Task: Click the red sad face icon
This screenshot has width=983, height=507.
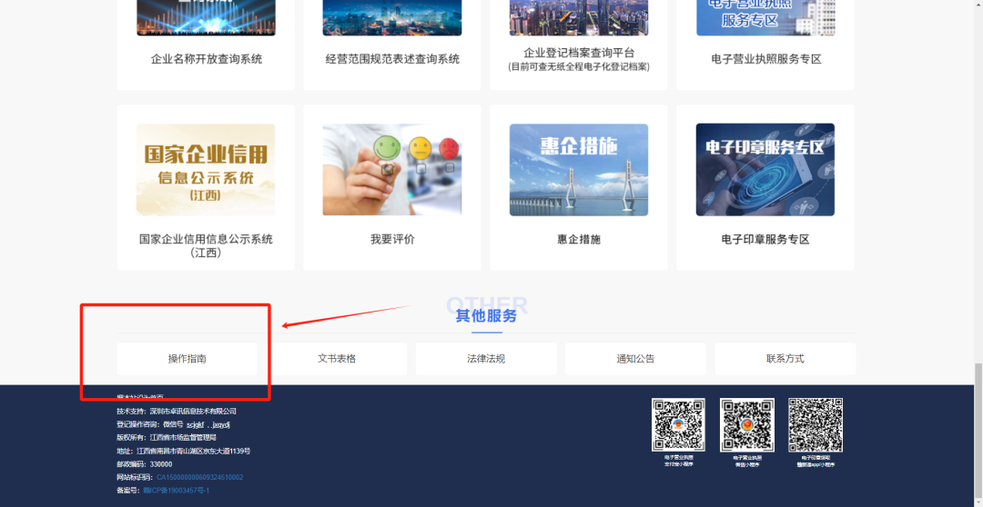Action: [449, 148]
